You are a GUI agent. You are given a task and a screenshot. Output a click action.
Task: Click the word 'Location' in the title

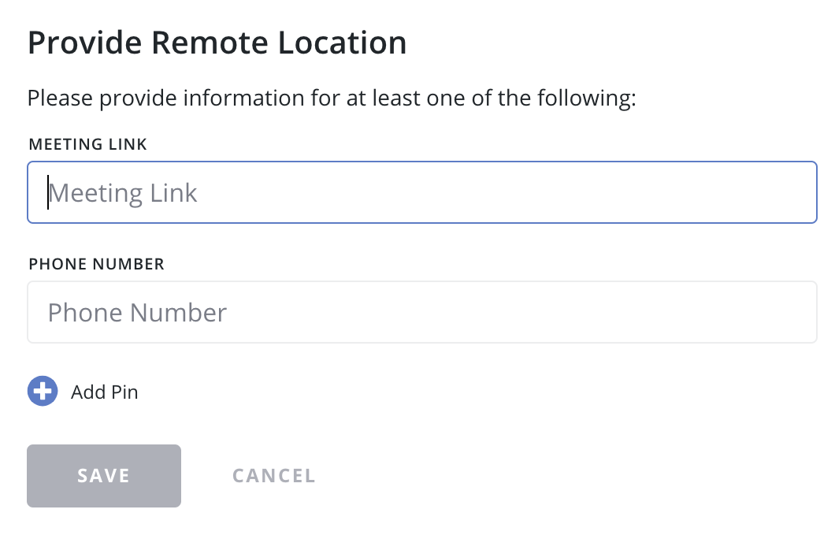(x=343, y=43)
